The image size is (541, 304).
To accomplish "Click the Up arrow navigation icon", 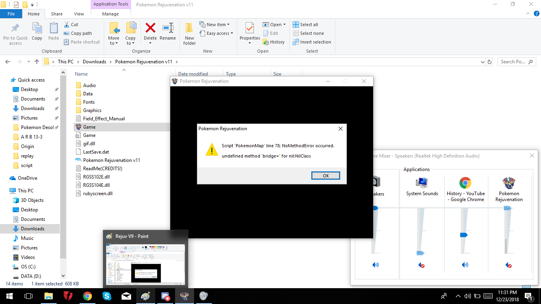I will [x=37, y=62].
